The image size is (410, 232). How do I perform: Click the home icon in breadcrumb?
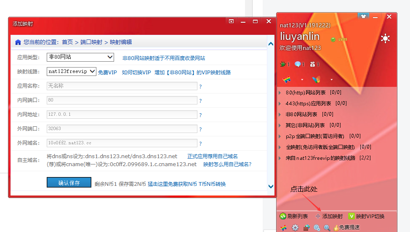coord(18,42)
